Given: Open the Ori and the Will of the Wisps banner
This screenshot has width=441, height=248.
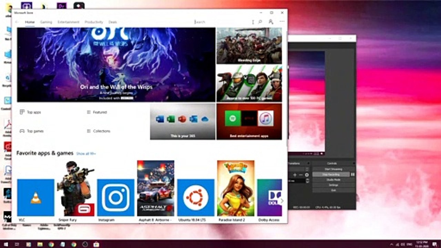Looking at the screenshot, I should click(x=116, y=65).
